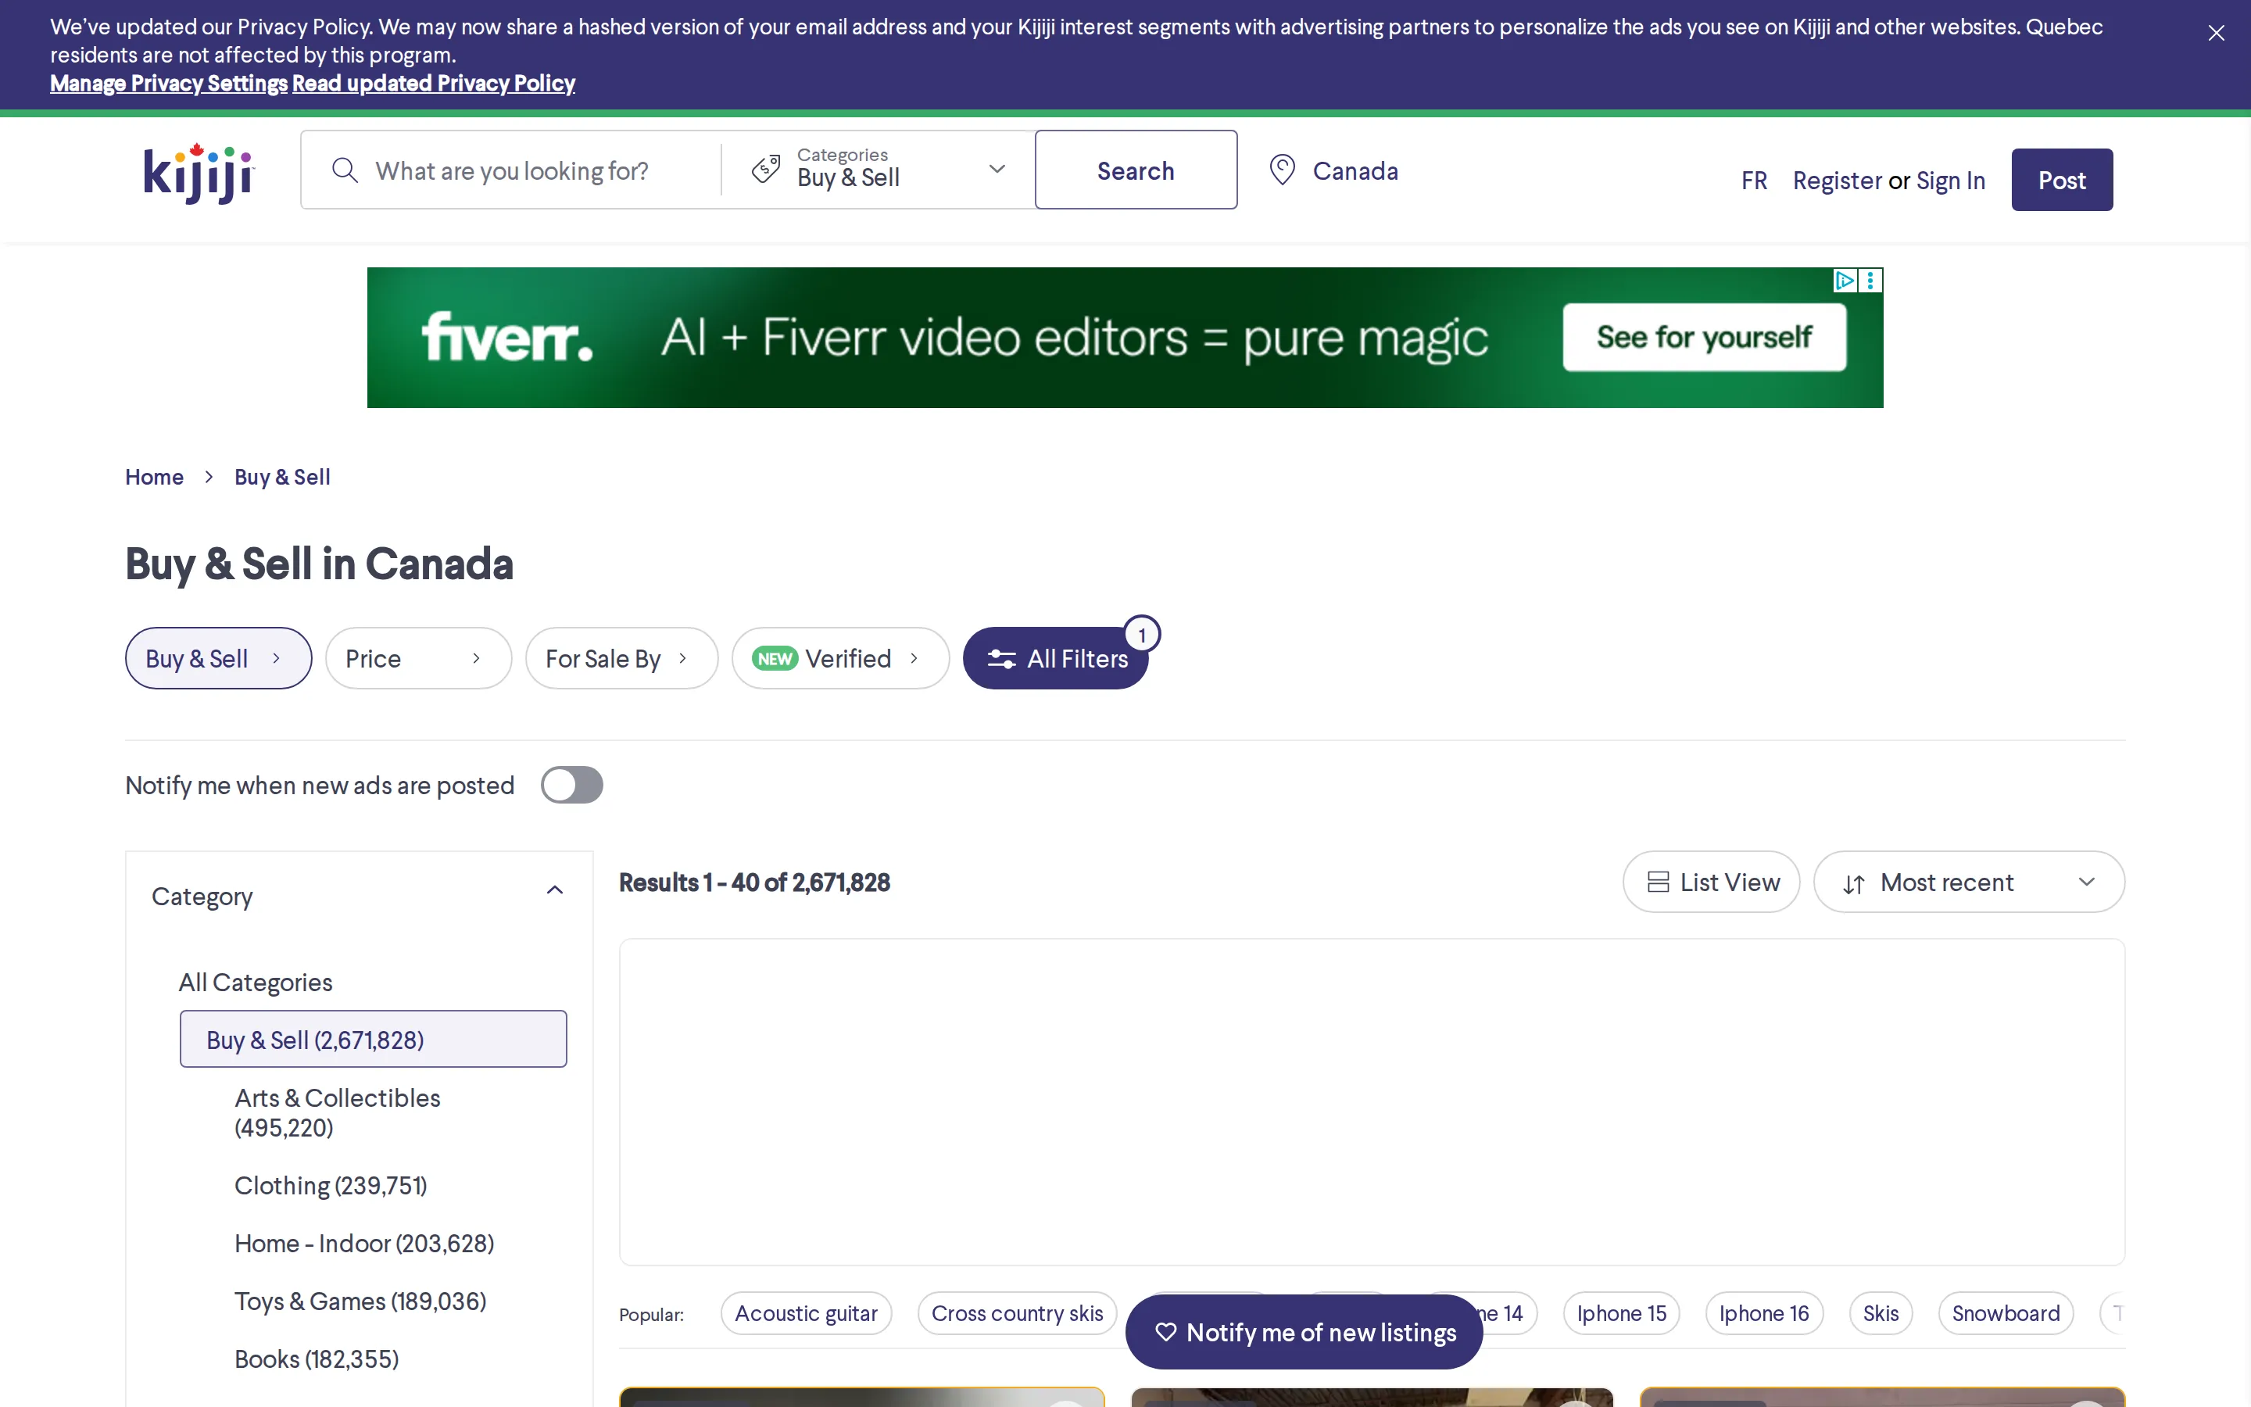Open the AdChoices icon on the Fiverr ad
The width and height of the screenshot is (2251, 1407).
(1844, 280)
